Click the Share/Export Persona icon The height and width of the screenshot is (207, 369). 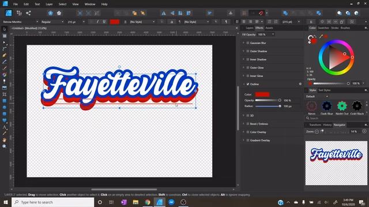point(28,13)
